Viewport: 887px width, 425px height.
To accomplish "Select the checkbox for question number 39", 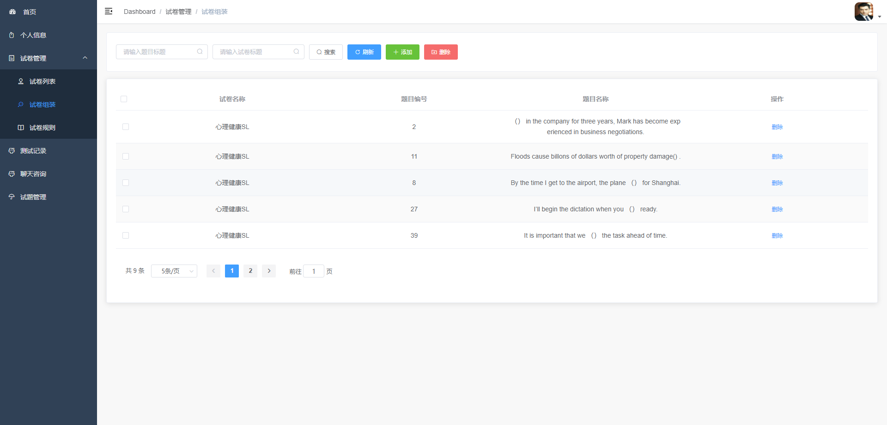I will click(126, 235).
